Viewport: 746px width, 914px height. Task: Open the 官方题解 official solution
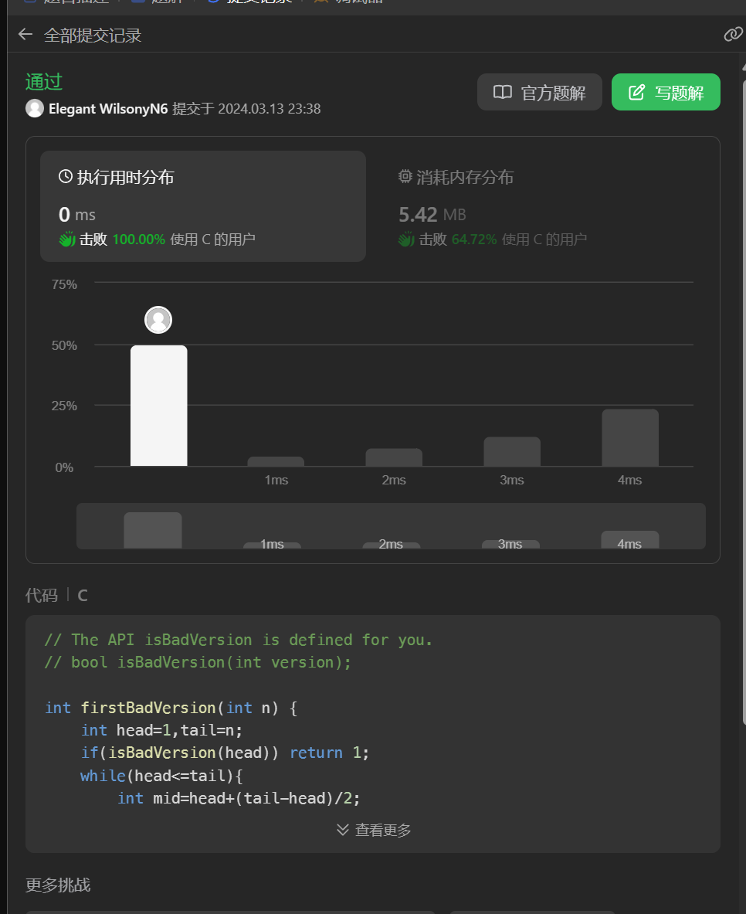[x=539, y=93]
